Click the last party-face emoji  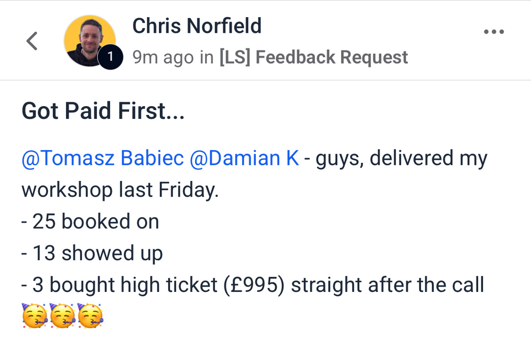[x=90, y=315]
